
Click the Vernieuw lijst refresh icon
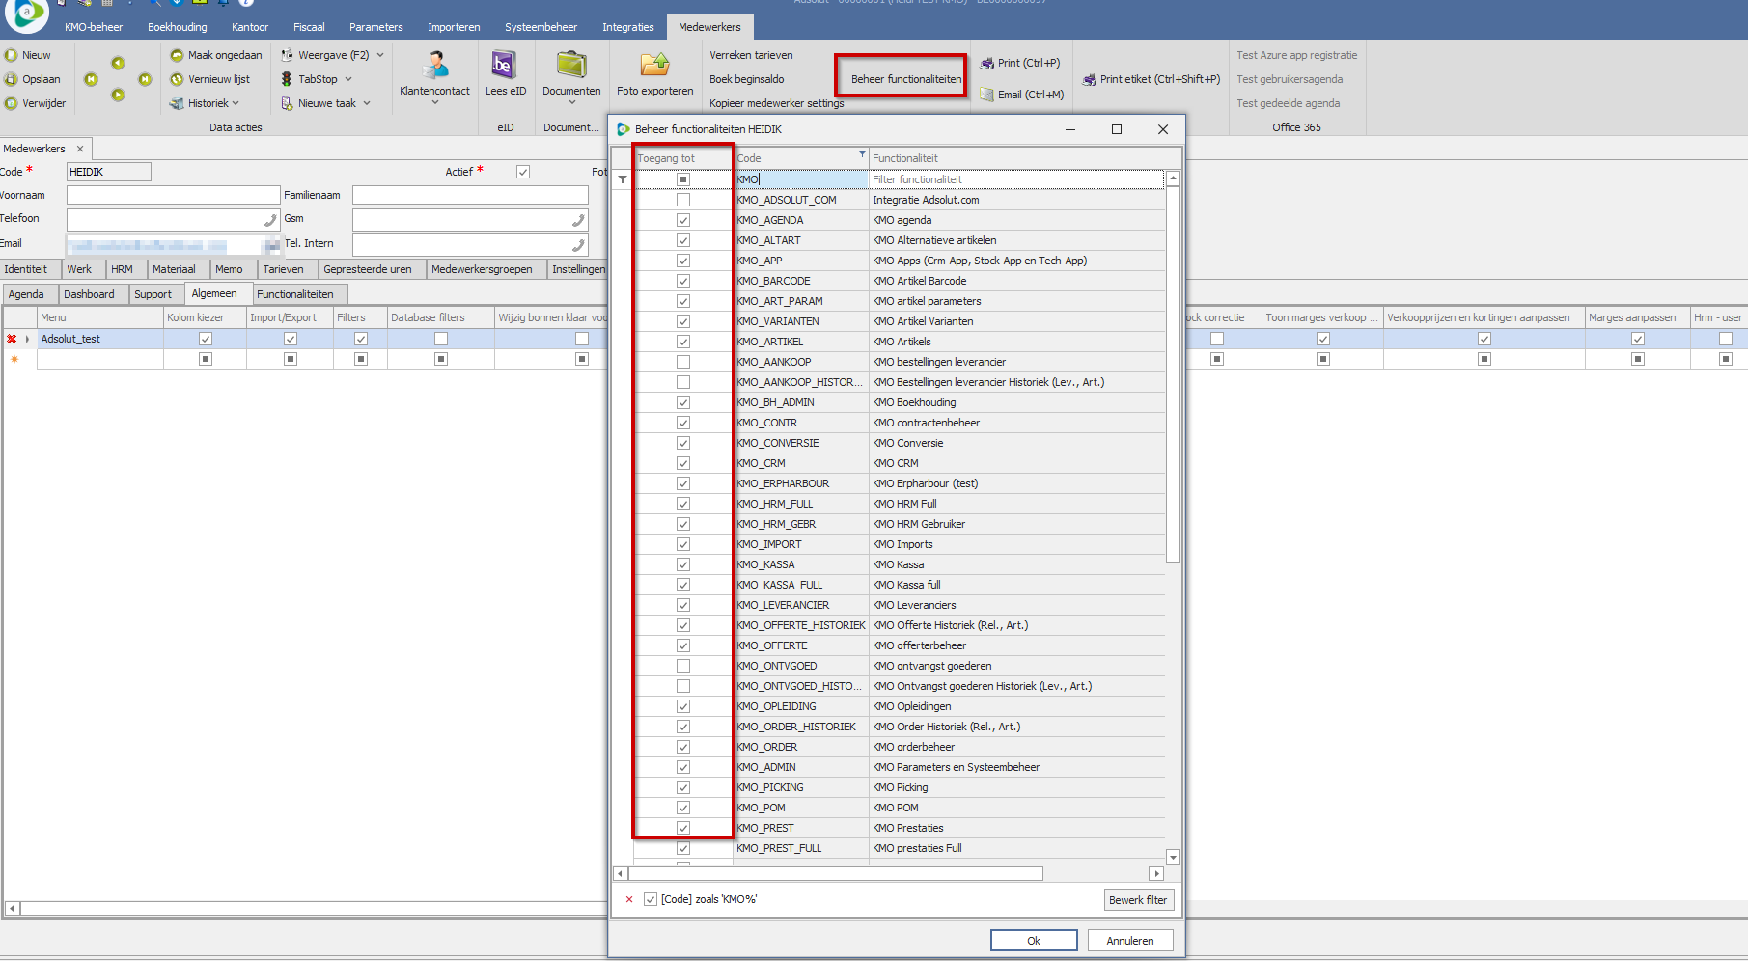178,79
